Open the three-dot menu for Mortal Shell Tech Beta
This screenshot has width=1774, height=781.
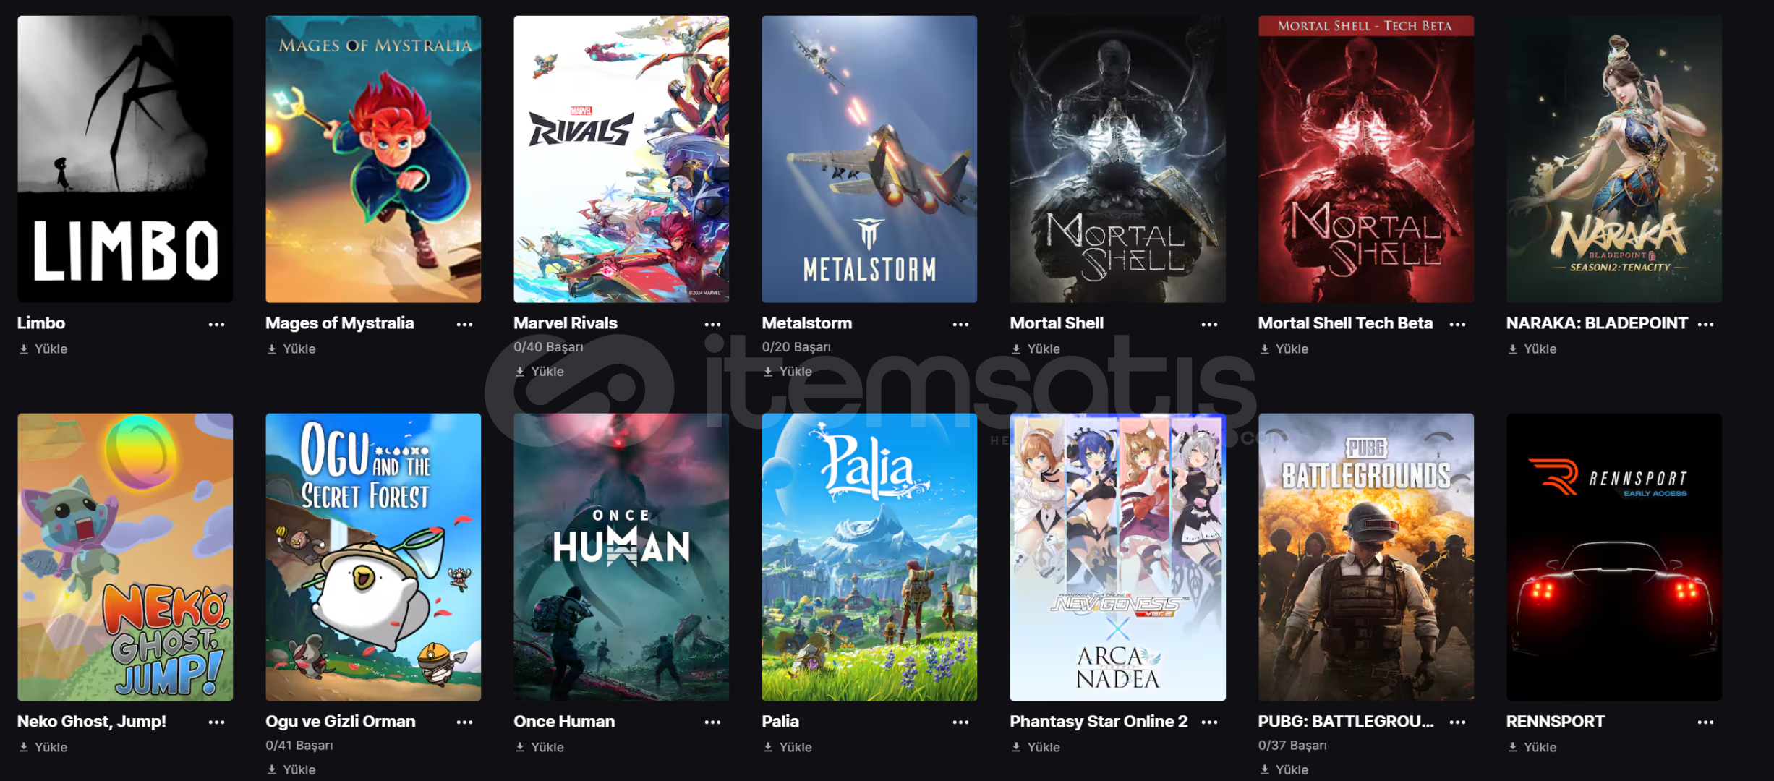point(1457,324)
